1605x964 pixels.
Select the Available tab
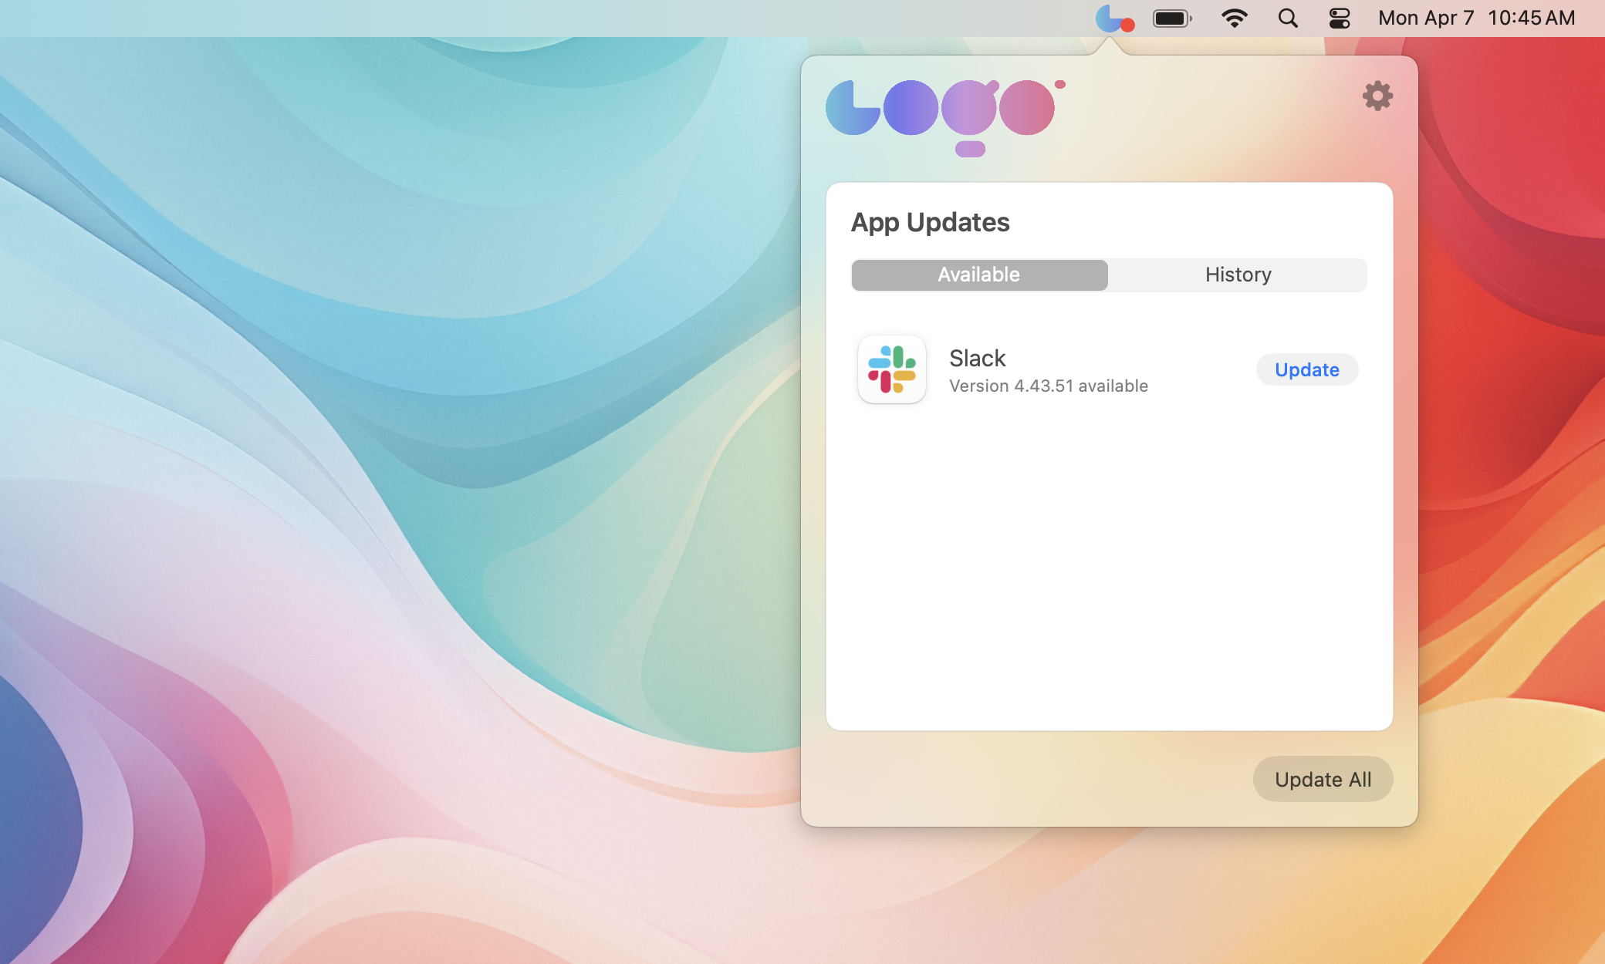pos(978,275)
